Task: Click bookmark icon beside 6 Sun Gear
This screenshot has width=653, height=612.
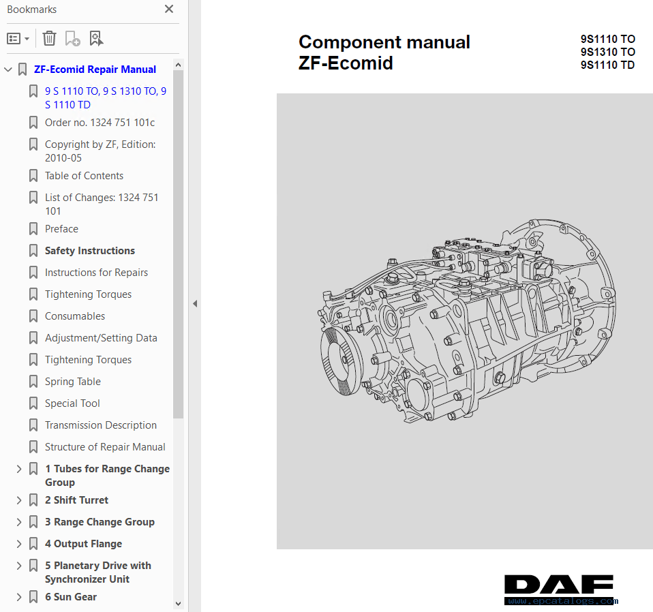Action: click(x=33, y=597)
